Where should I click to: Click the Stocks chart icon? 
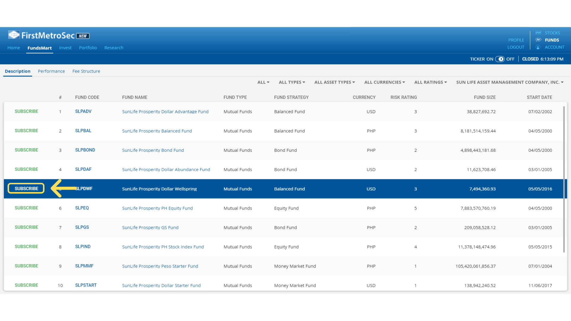point(538,33)
